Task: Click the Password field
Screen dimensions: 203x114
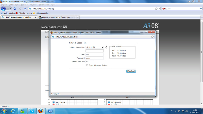Action: point(94,58)
